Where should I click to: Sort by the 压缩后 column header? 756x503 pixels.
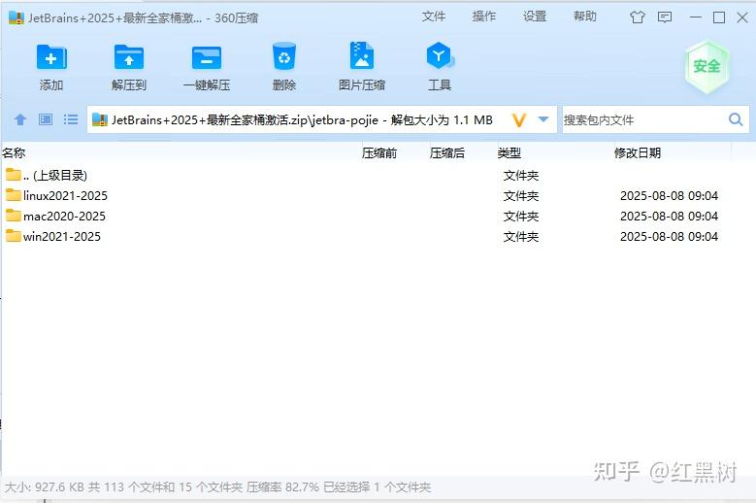(447, 152)
